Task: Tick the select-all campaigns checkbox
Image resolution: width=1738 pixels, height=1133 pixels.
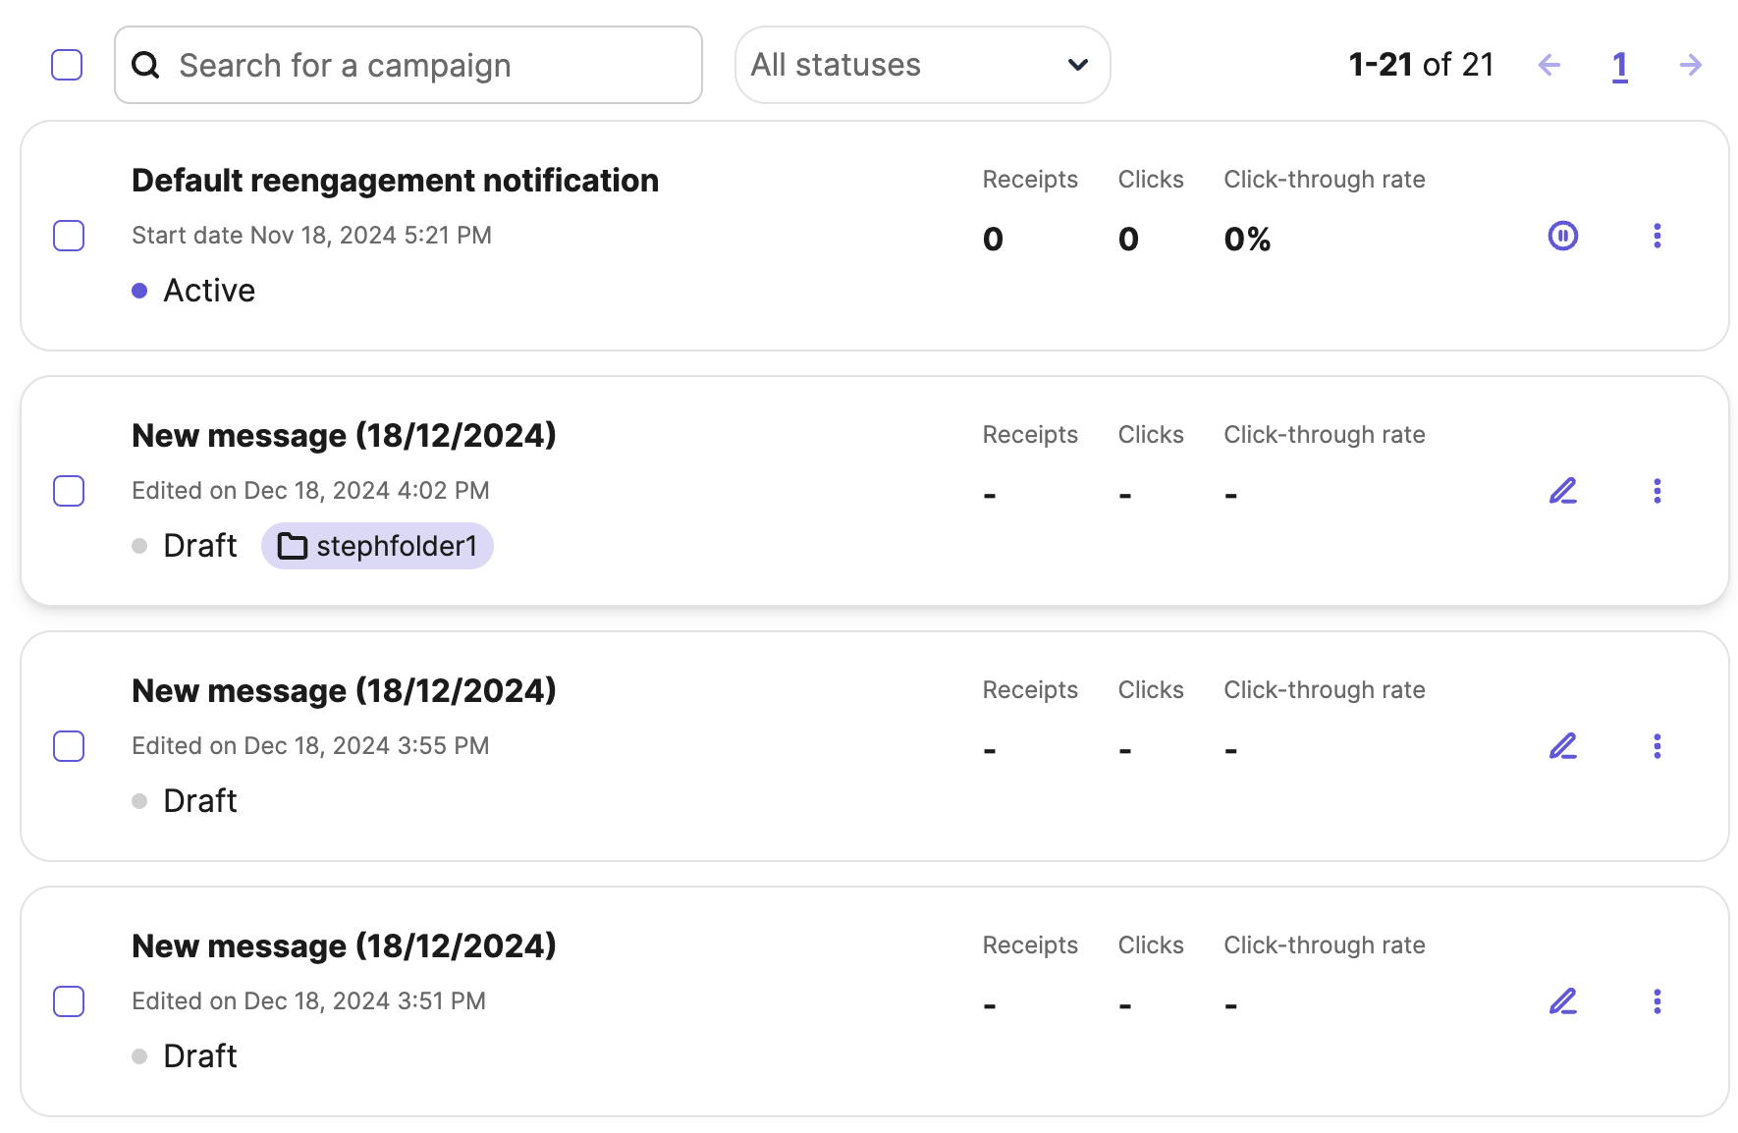Action: tap(67, 65)
